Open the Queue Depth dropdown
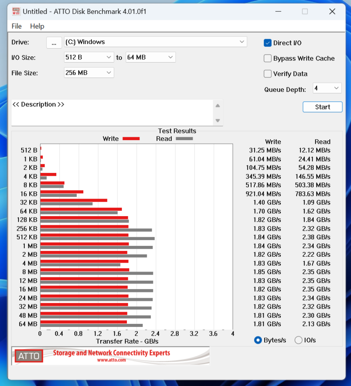Image resolution: width=351 pixels, height=386 pixels. tap(327, 88)
